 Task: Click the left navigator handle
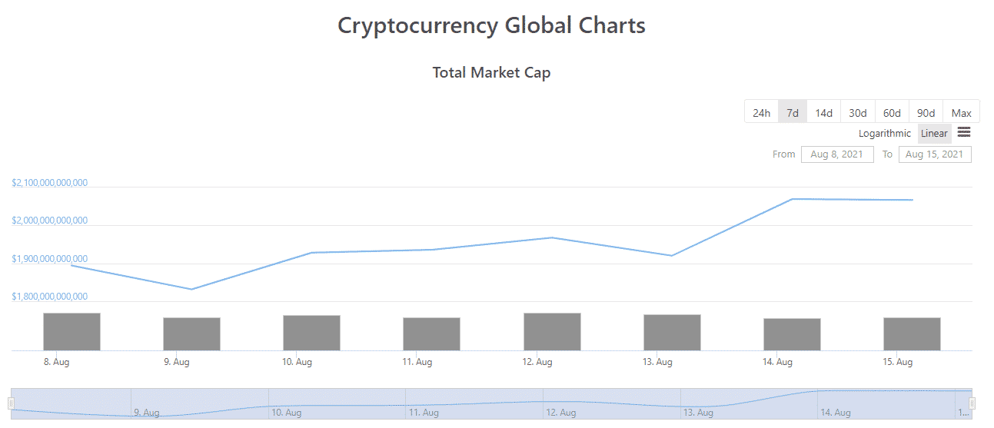11,403
